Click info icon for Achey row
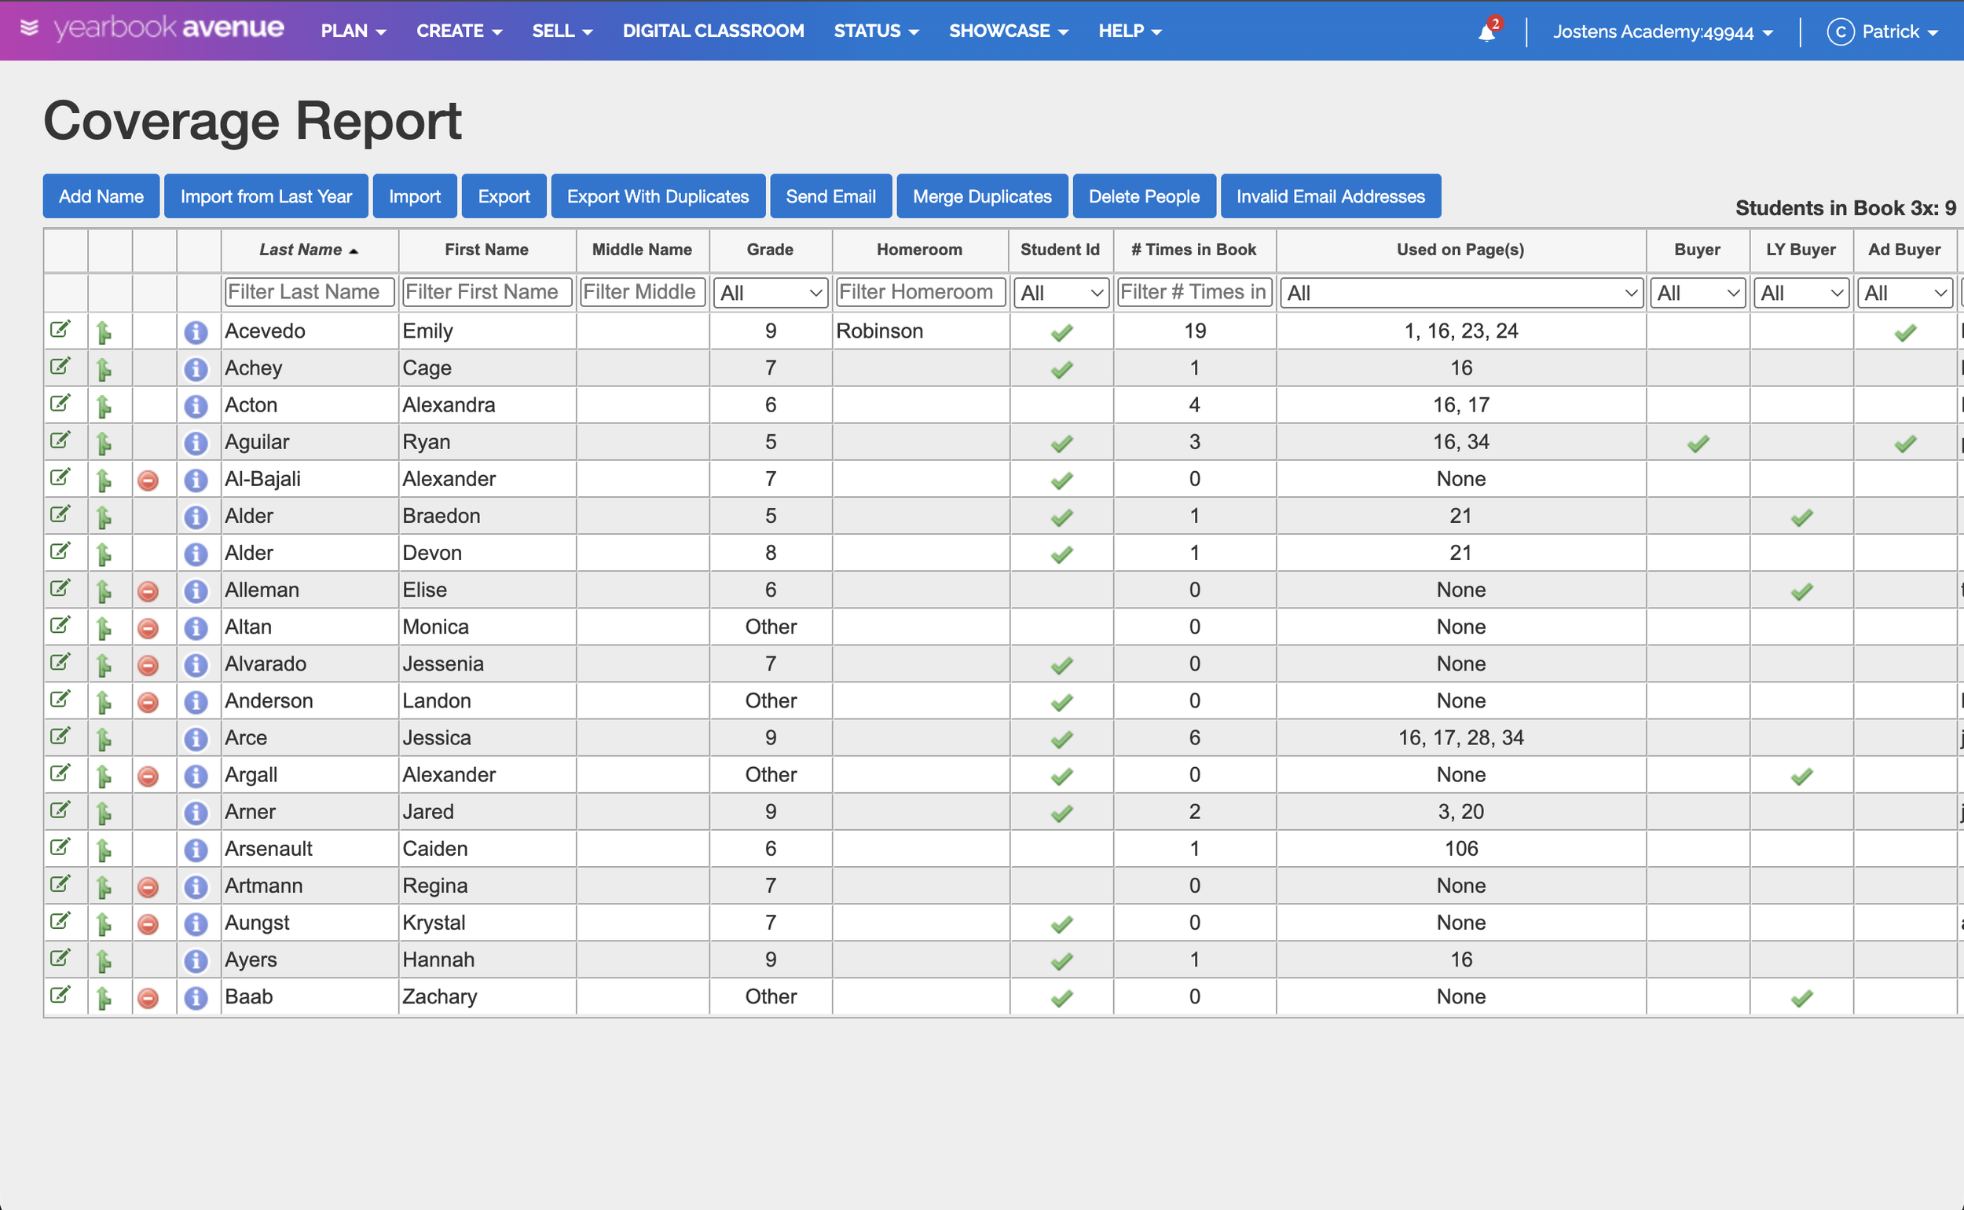Image resolution: width=1964 pixels, height=1210 pixels. pyautogui.click(x=196, y=369)
